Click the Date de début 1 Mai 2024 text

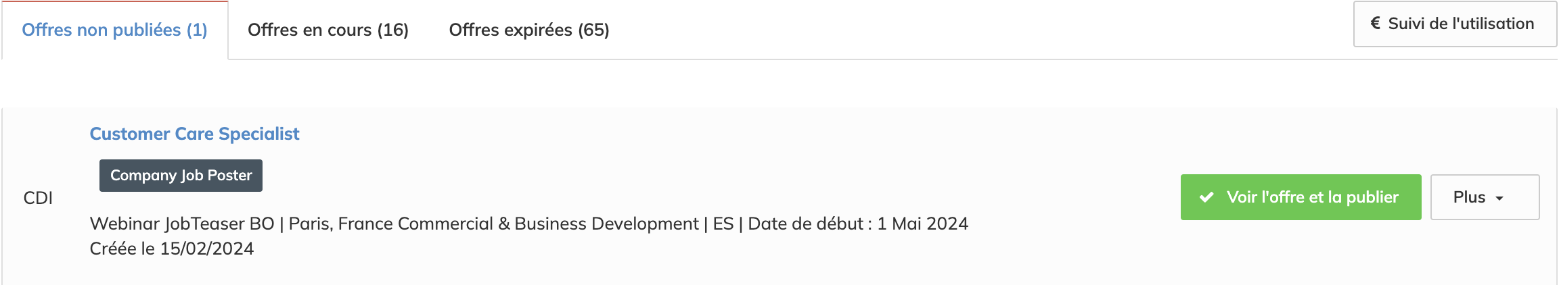tap(858, 224)
